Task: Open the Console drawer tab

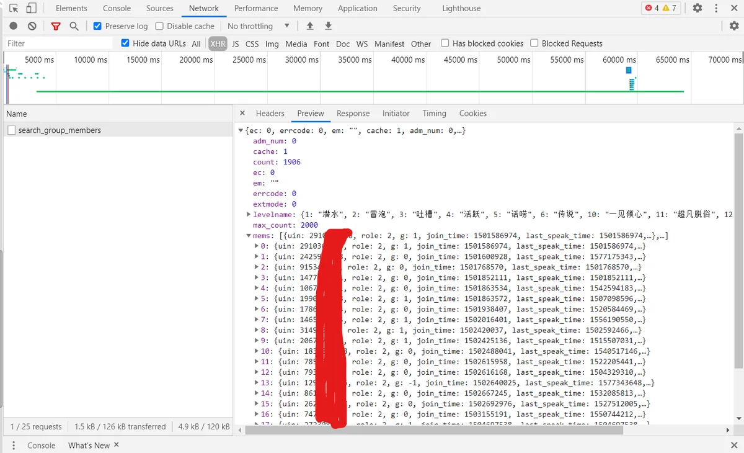Action: tap(42, 446)
